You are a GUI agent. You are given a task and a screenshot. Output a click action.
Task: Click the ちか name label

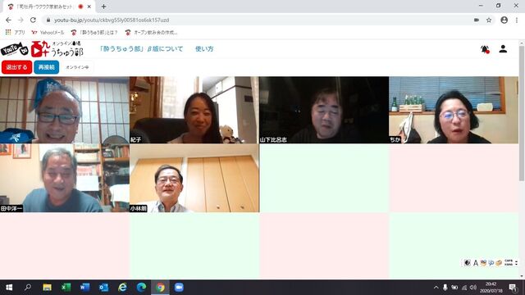(x=395, y=140)
